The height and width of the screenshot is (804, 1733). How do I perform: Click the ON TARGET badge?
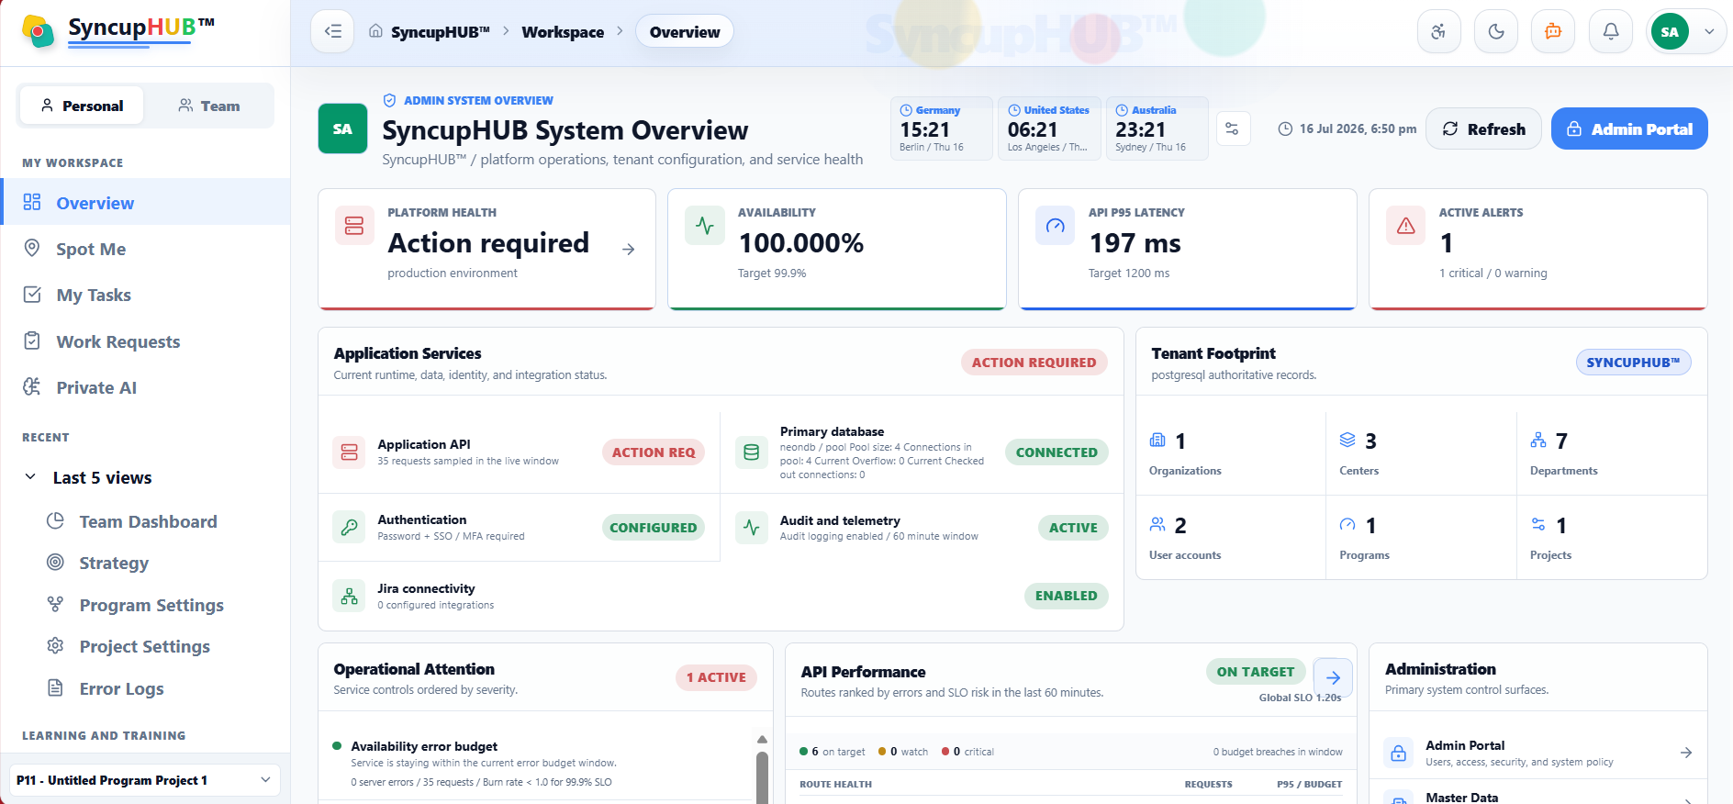pyautogui.click(x=1255, y=672)
